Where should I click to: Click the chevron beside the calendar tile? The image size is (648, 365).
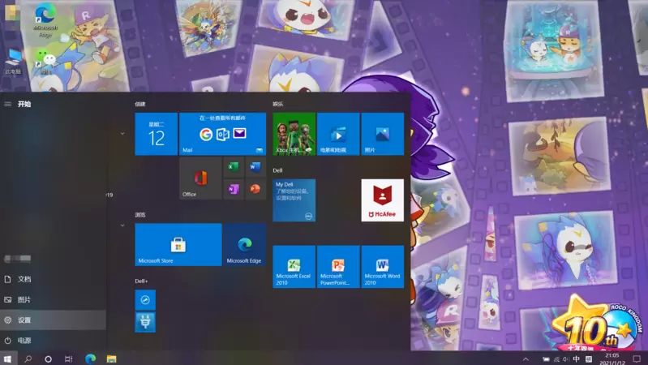122,134
